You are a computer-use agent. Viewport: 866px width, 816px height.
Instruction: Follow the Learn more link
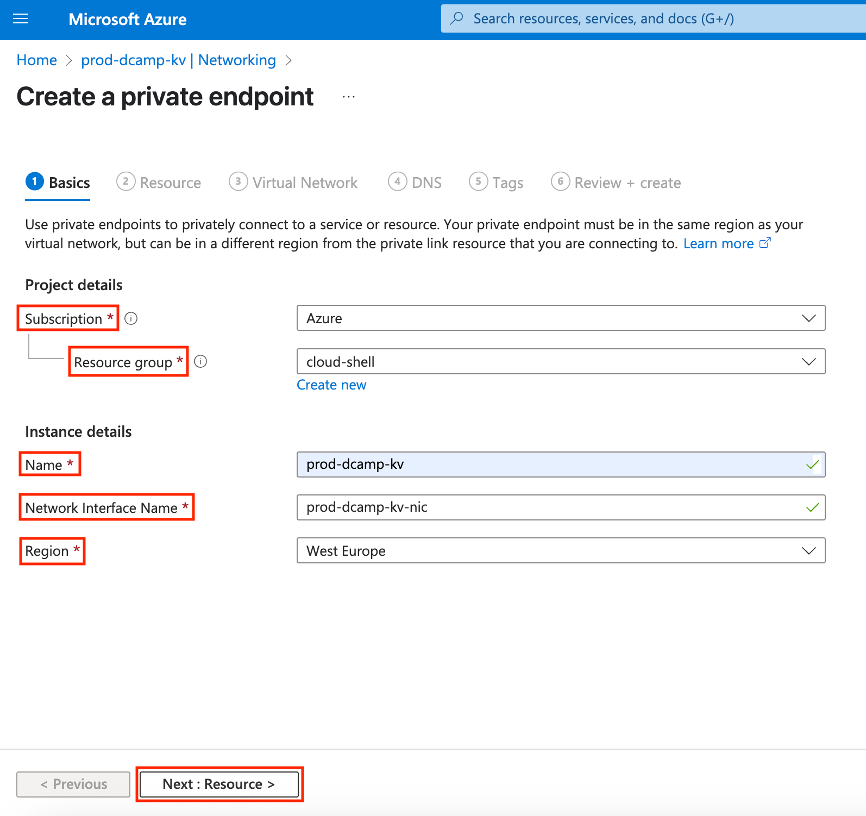(718, 243)
